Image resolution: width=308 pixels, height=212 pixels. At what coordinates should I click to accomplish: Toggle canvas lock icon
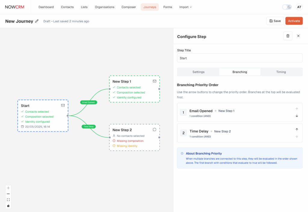point(8,206)
